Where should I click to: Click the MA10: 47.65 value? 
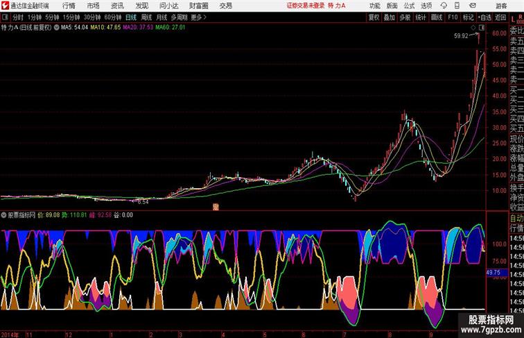point(105,28)
